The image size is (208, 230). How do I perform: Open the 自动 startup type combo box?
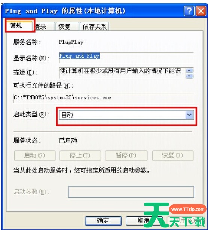(x=126, y=115)
